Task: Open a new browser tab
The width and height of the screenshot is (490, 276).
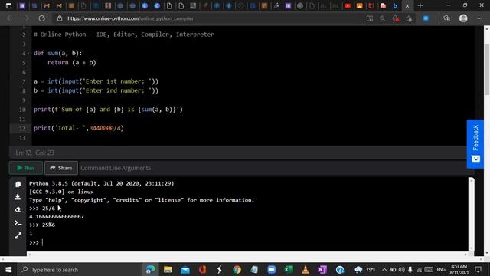Action: tap(420, 5)
